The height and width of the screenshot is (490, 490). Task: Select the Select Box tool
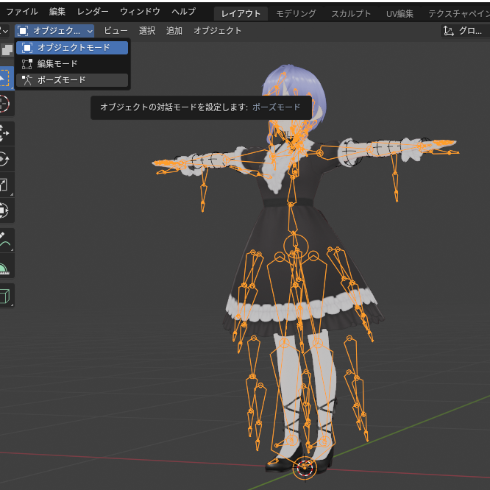coord(6,78)
